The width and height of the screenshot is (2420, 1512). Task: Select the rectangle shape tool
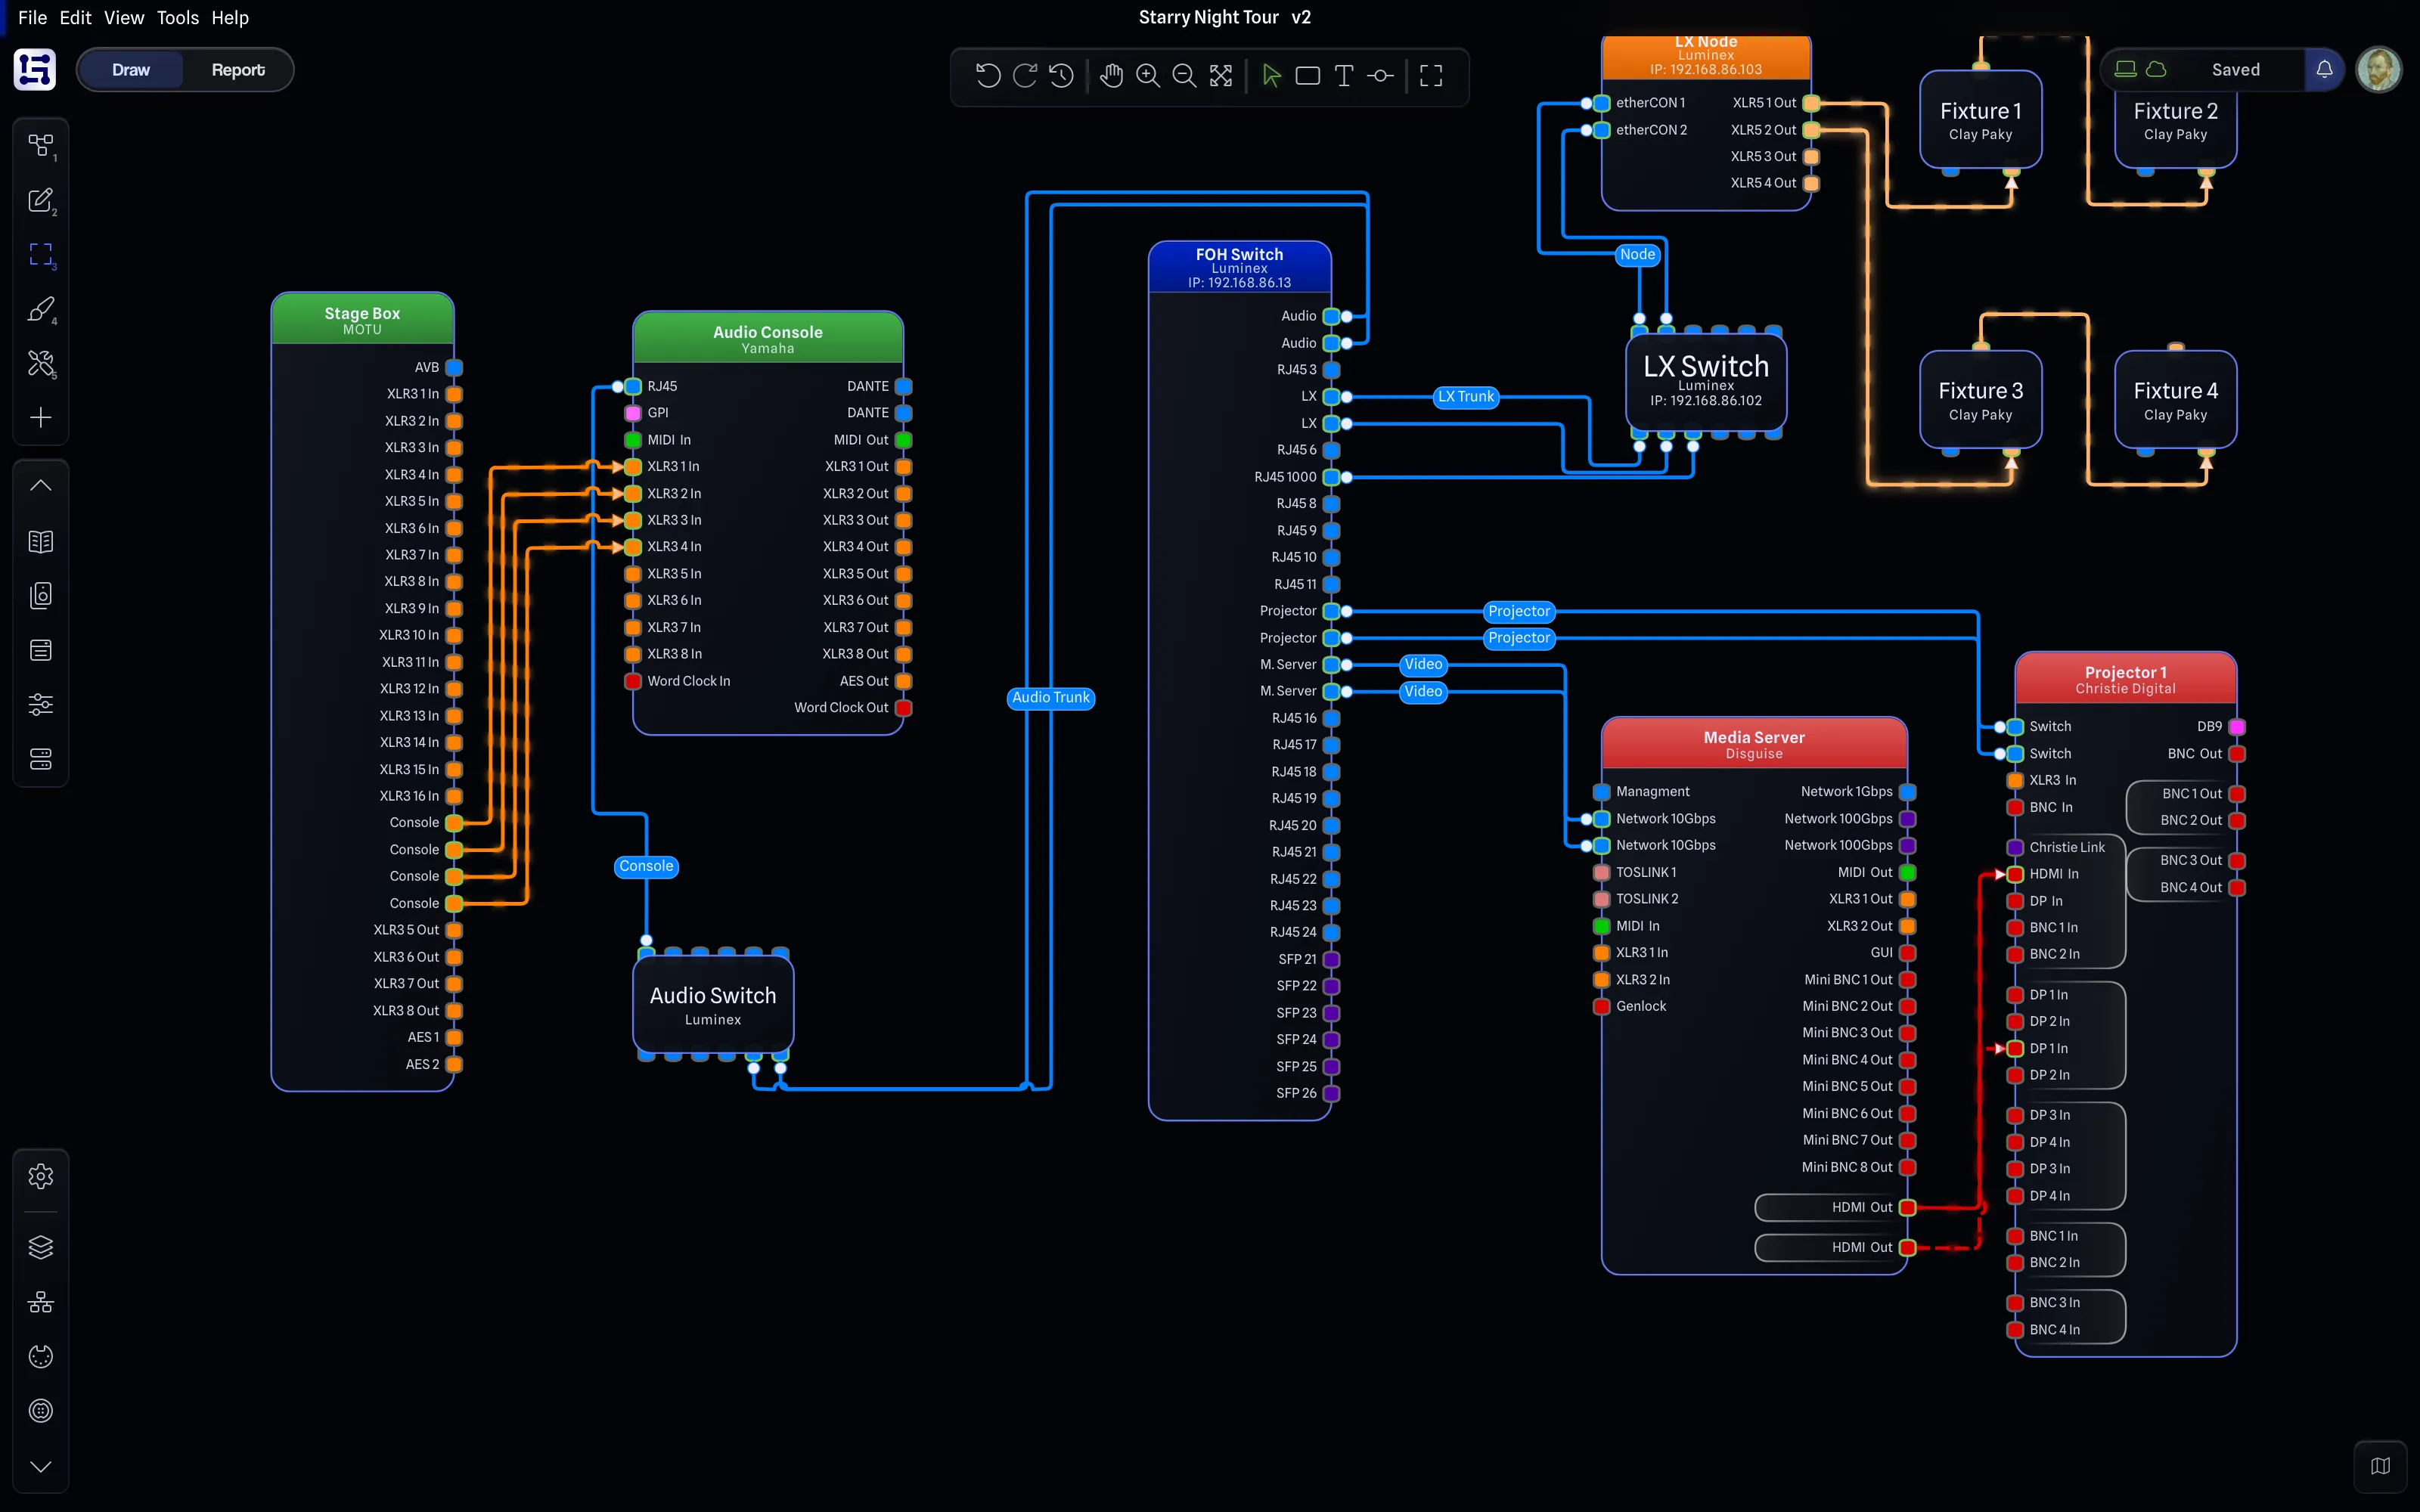1307,76
